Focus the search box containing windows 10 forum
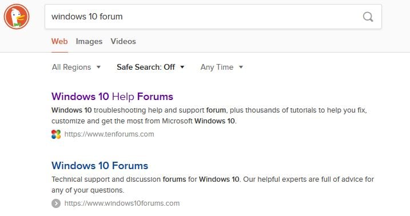 click(213, 17)
